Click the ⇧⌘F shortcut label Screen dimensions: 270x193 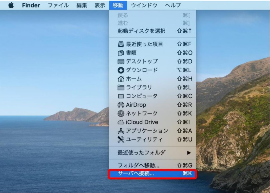(x=184, y=44)
